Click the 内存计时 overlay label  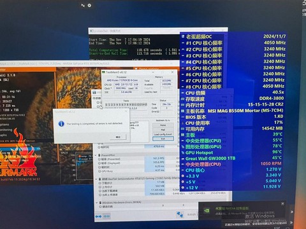click(x=195, y=105)
